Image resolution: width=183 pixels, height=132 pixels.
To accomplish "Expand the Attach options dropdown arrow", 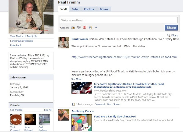I will pos(96,28).
